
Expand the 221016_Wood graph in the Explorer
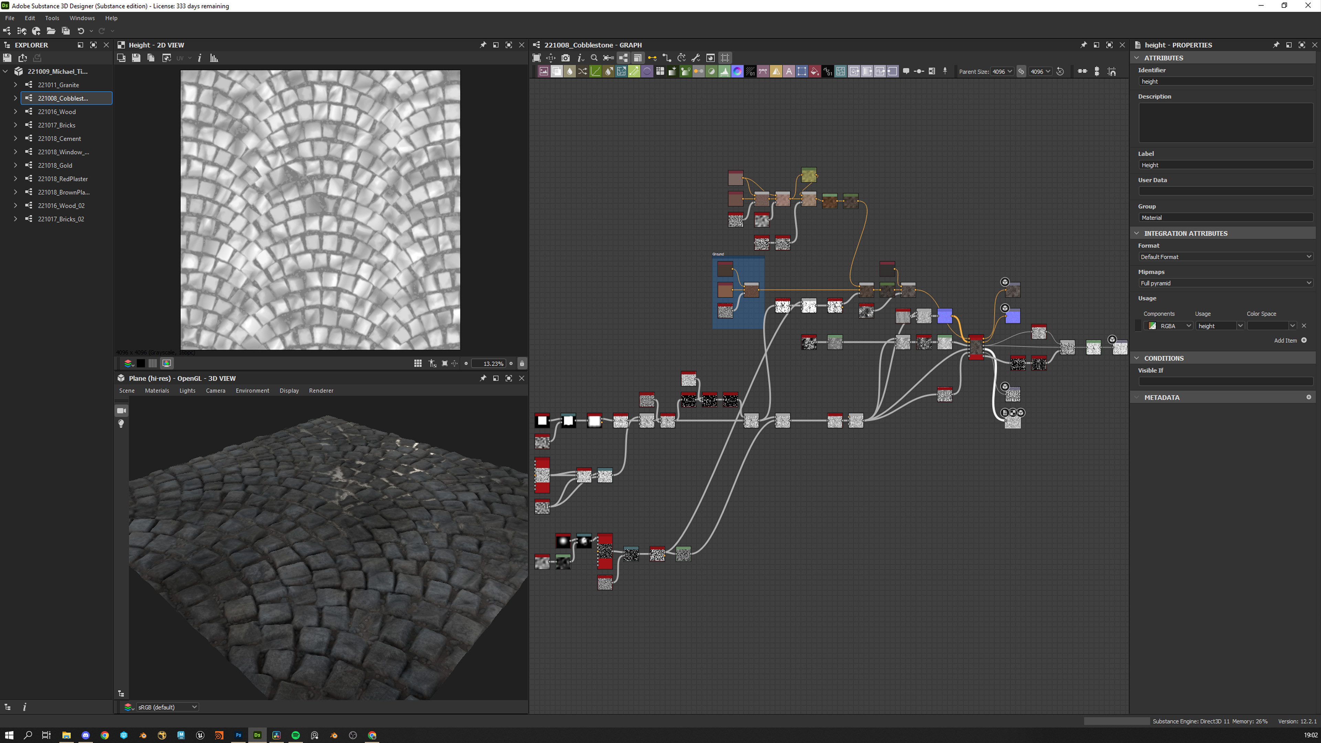point(15,112)
